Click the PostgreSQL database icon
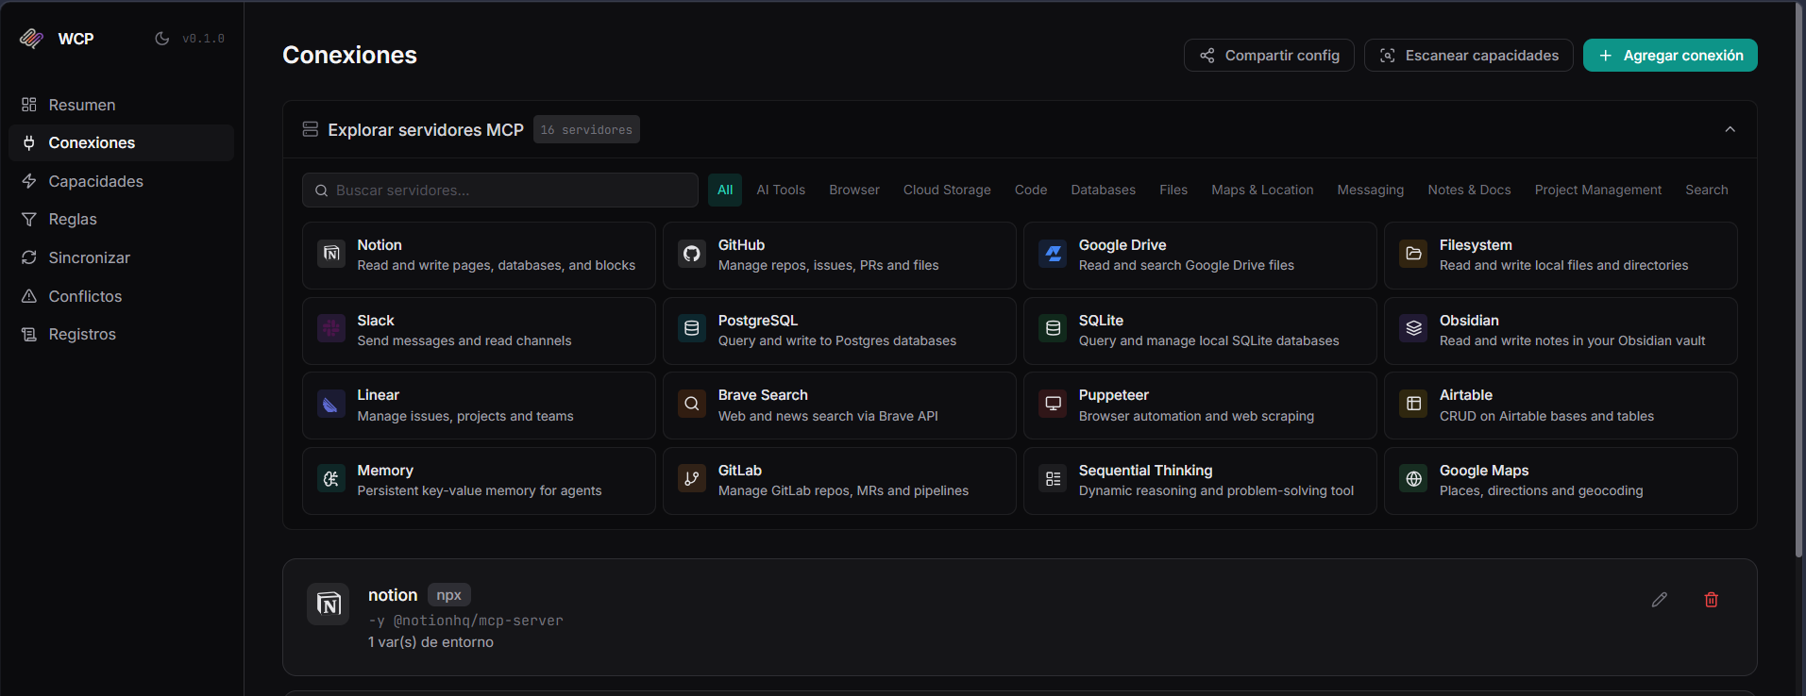This screenshot has width=1806, height=696. pos(692,328)
